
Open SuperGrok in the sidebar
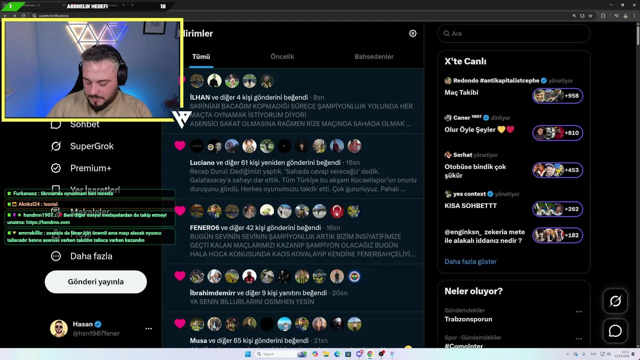(91, 146)
